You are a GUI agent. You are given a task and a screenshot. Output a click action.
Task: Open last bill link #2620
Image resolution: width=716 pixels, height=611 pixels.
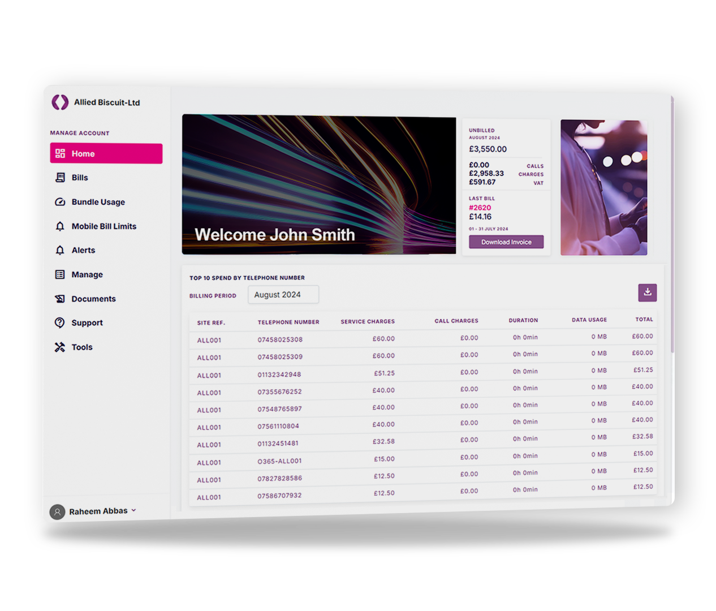pyautogui.click(x=480, y=208)
